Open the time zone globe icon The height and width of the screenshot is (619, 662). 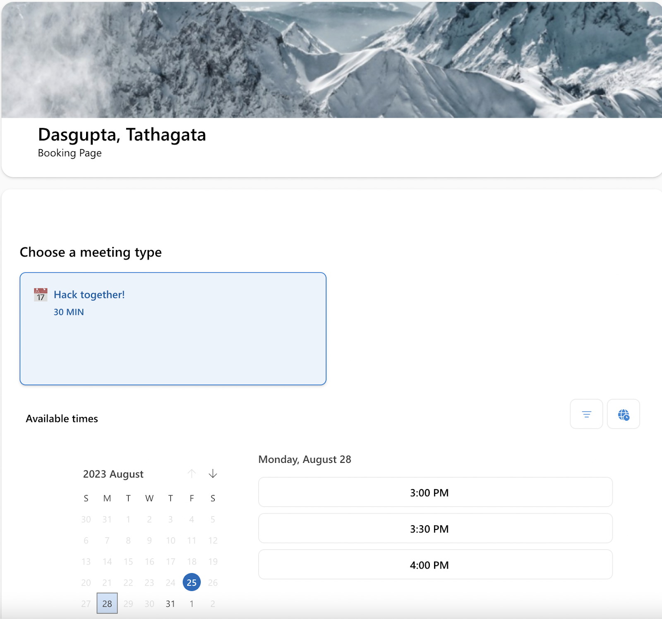tap(624, 414)
